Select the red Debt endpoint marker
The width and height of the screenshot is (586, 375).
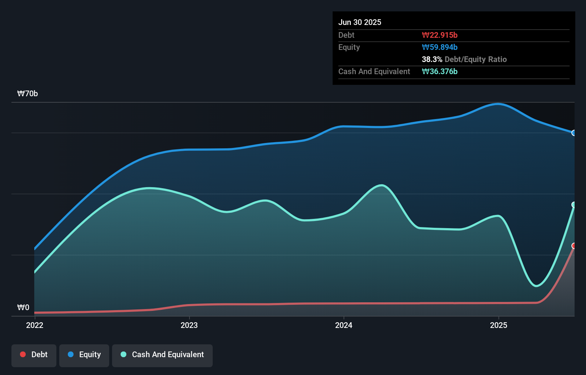click(574, 246)
